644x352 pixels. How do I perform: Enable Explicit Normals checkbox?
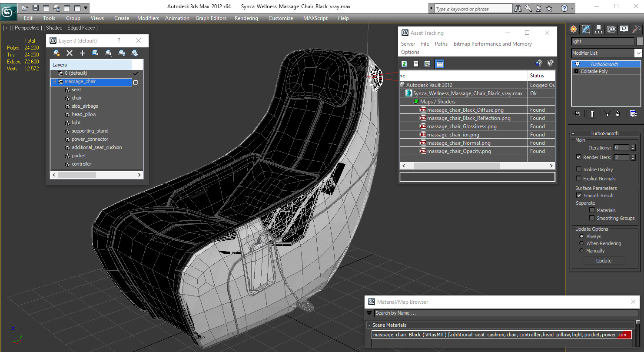(578, 179)
